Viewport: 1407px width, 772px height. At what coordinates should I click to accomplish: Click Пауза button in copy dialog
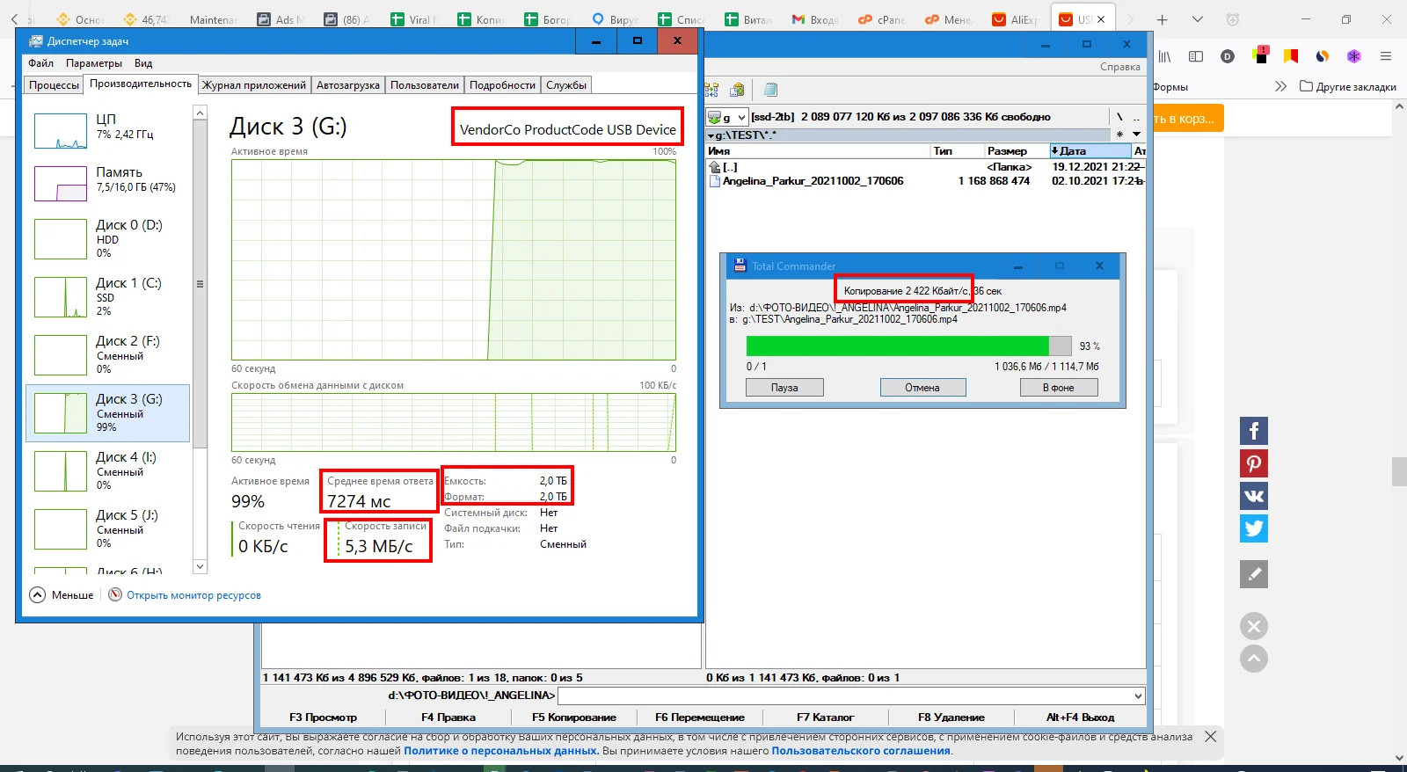coord(784,388)
